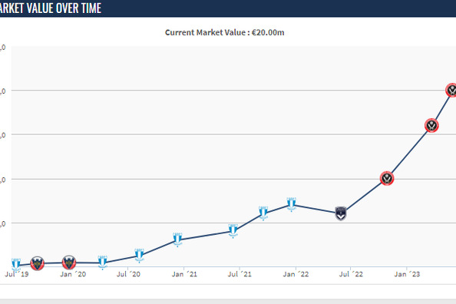This screenshot has width=456, height=304.
Task: Select the Malmö crest just before Jan '21
Action: [177, 240]
